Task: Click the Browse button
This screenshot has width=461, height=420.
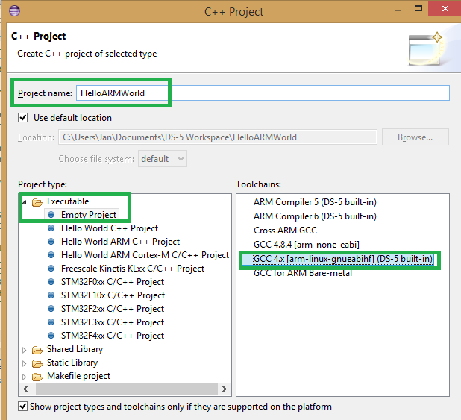Action: point(415,137)
